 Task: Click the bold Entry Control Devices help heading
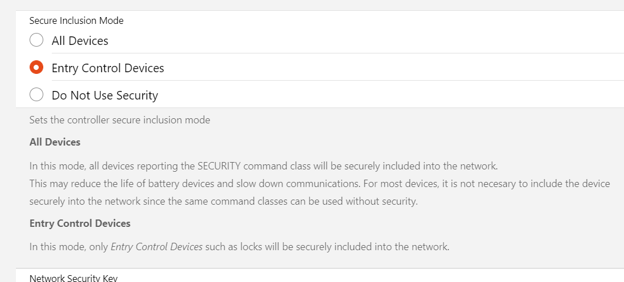pos(80,223)
